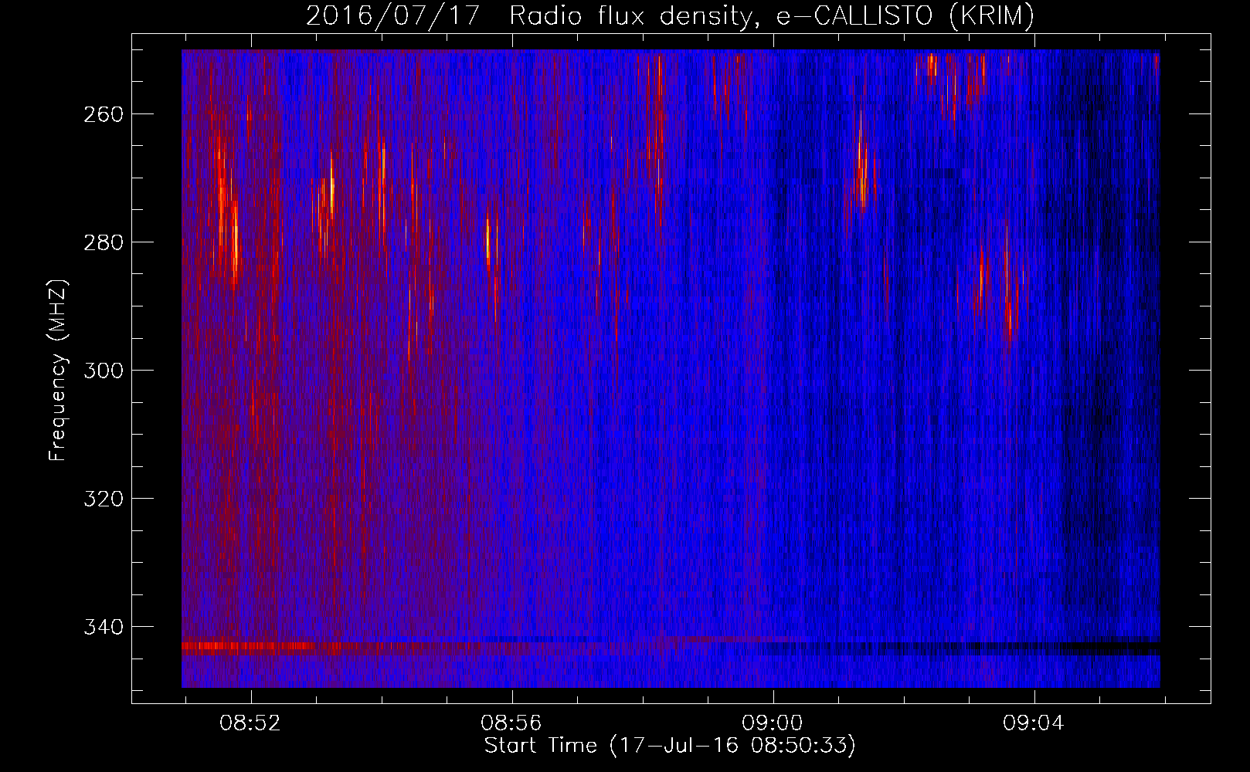The width and height of the screenshot is (1250, 772).
Task: Click the 260 frequency tick label
Action: coord(104,114)
